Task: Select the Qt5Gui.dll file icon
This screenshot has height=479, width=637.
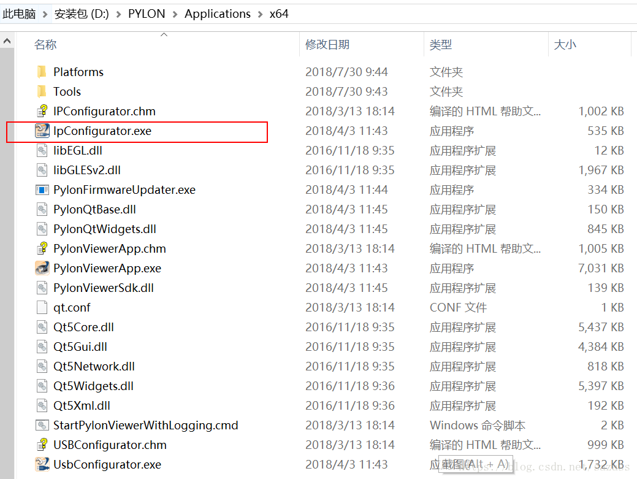Action: click(42, 347)
